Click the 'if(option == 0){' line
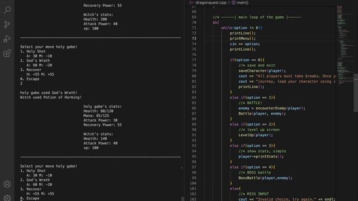The image size is (358, 201). coord(247,60)
